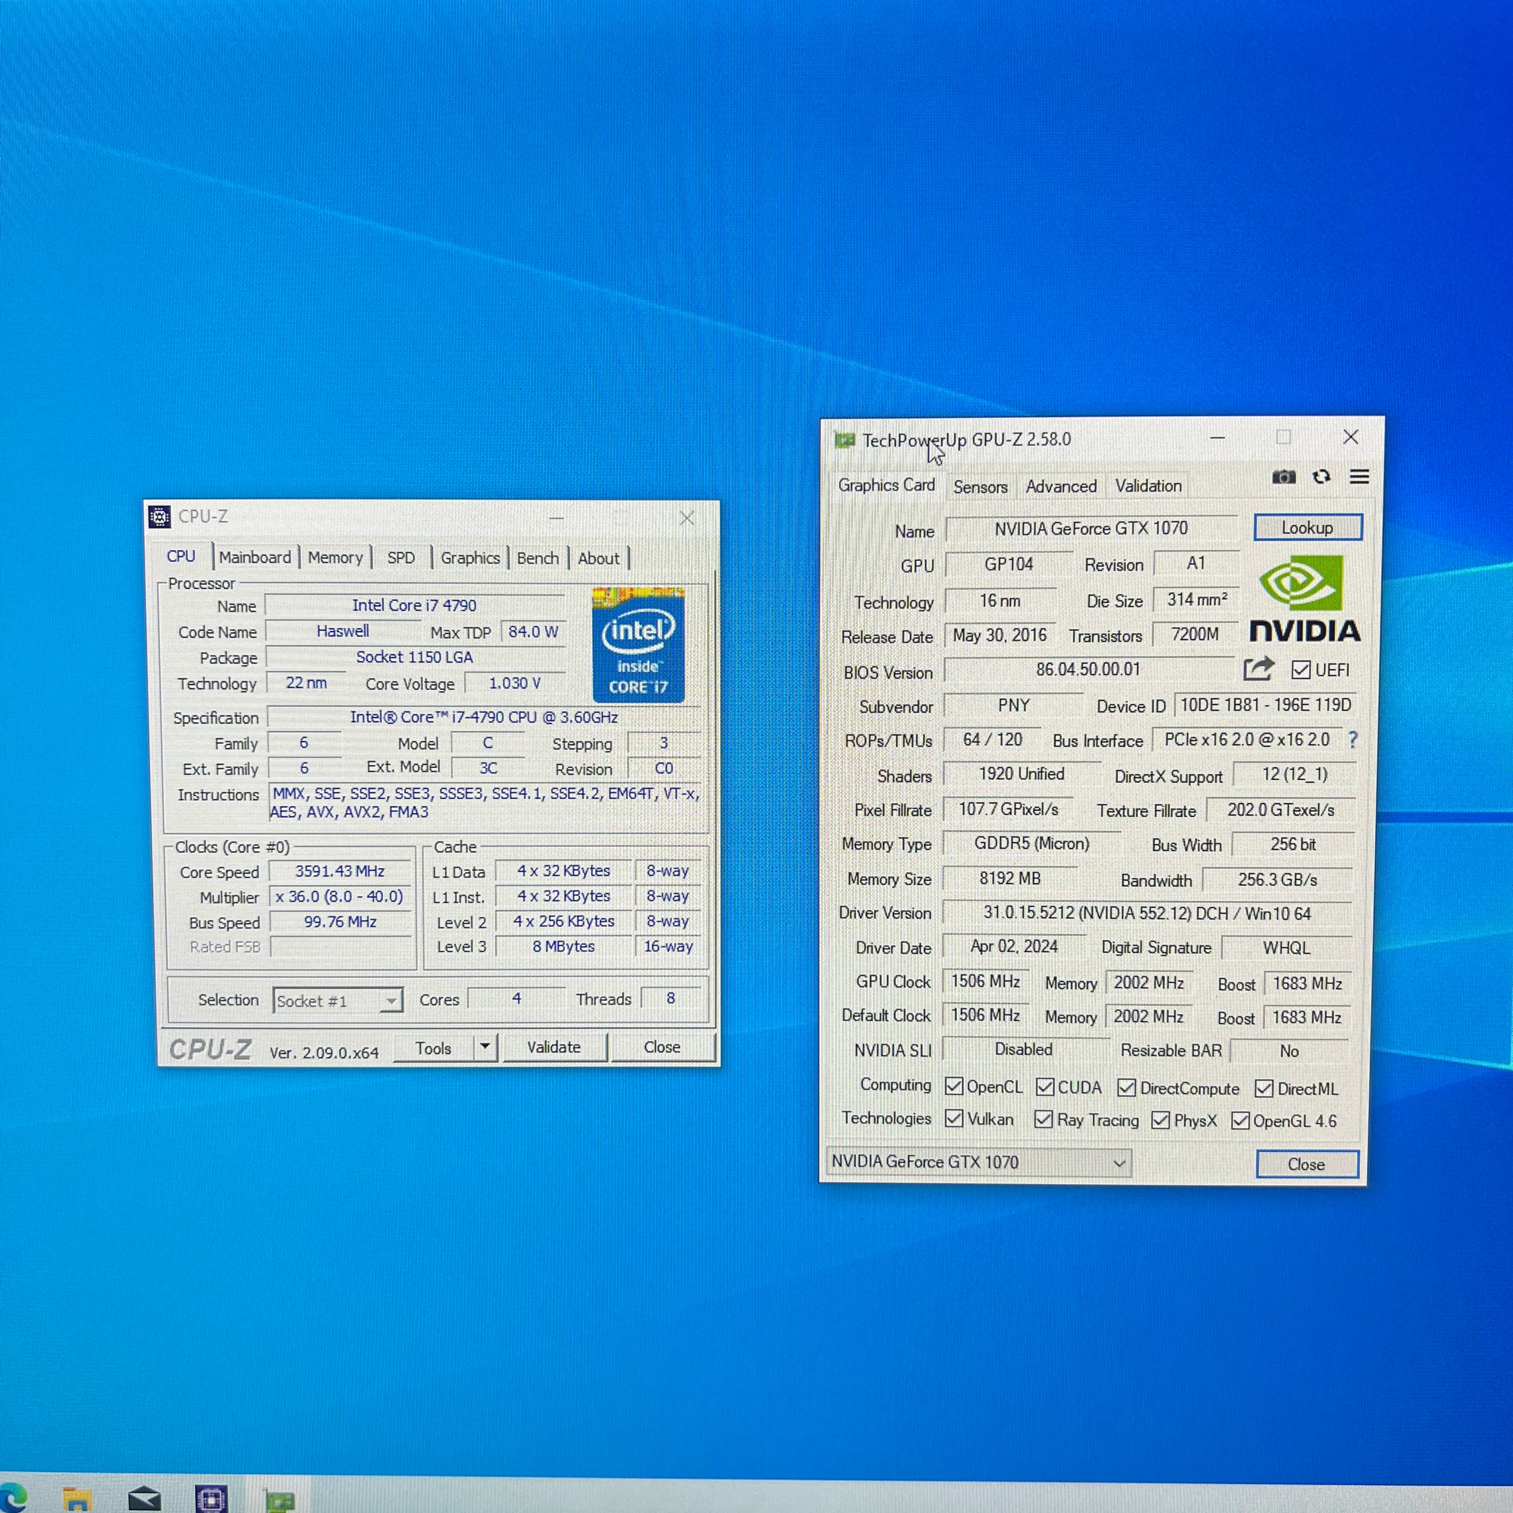Open the Validation tab in GPU-Z
1513x1513 pixels.
[1148, 485]
